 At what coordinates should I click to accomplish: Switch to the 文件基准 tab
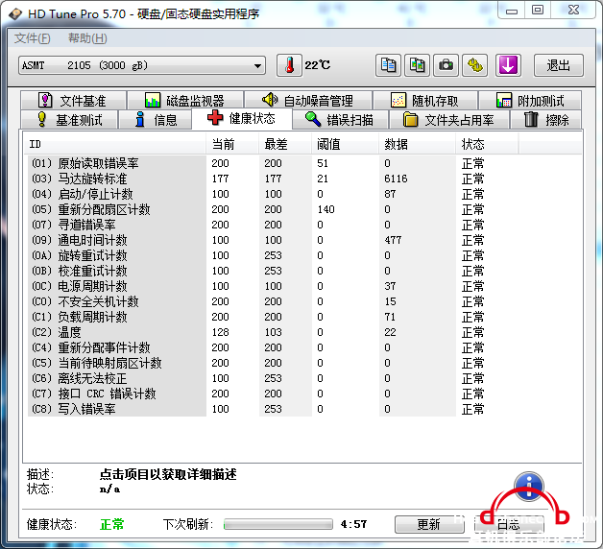point(74,101)
